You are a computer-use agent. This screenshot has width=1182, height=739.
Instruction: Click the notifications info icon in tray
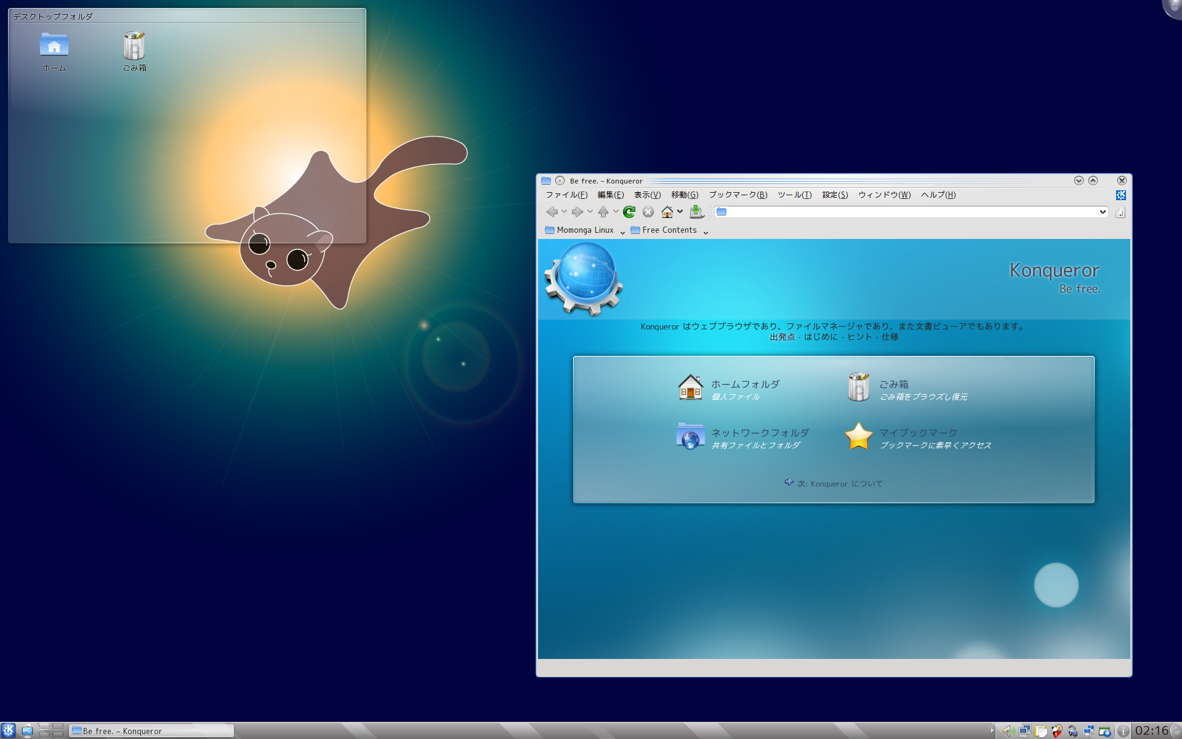[1123, 731]
